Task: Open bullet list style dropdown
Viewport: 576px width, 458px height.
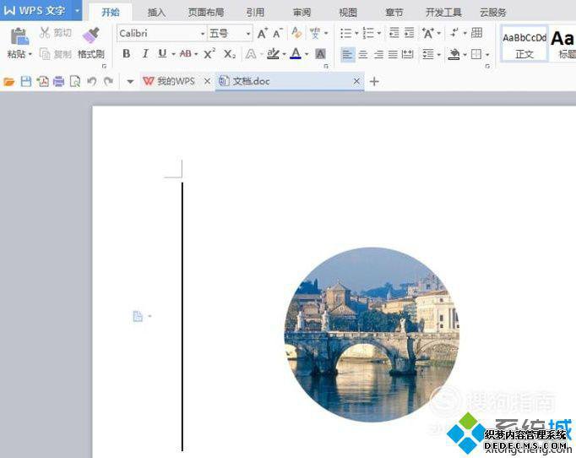Action: 356,33
